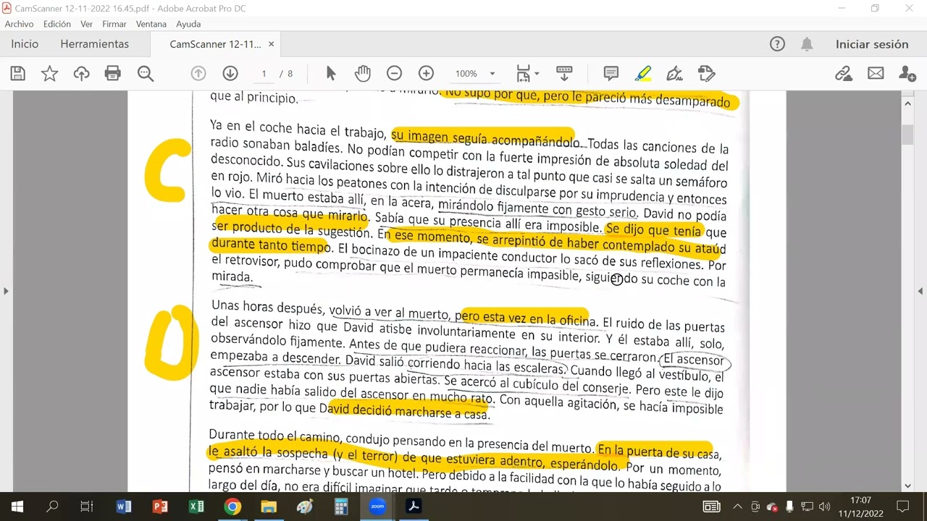Switch to the Herramientas tab
Image resolution: width=927 pixels, height=521 pixels.
[x=95, y=44]
